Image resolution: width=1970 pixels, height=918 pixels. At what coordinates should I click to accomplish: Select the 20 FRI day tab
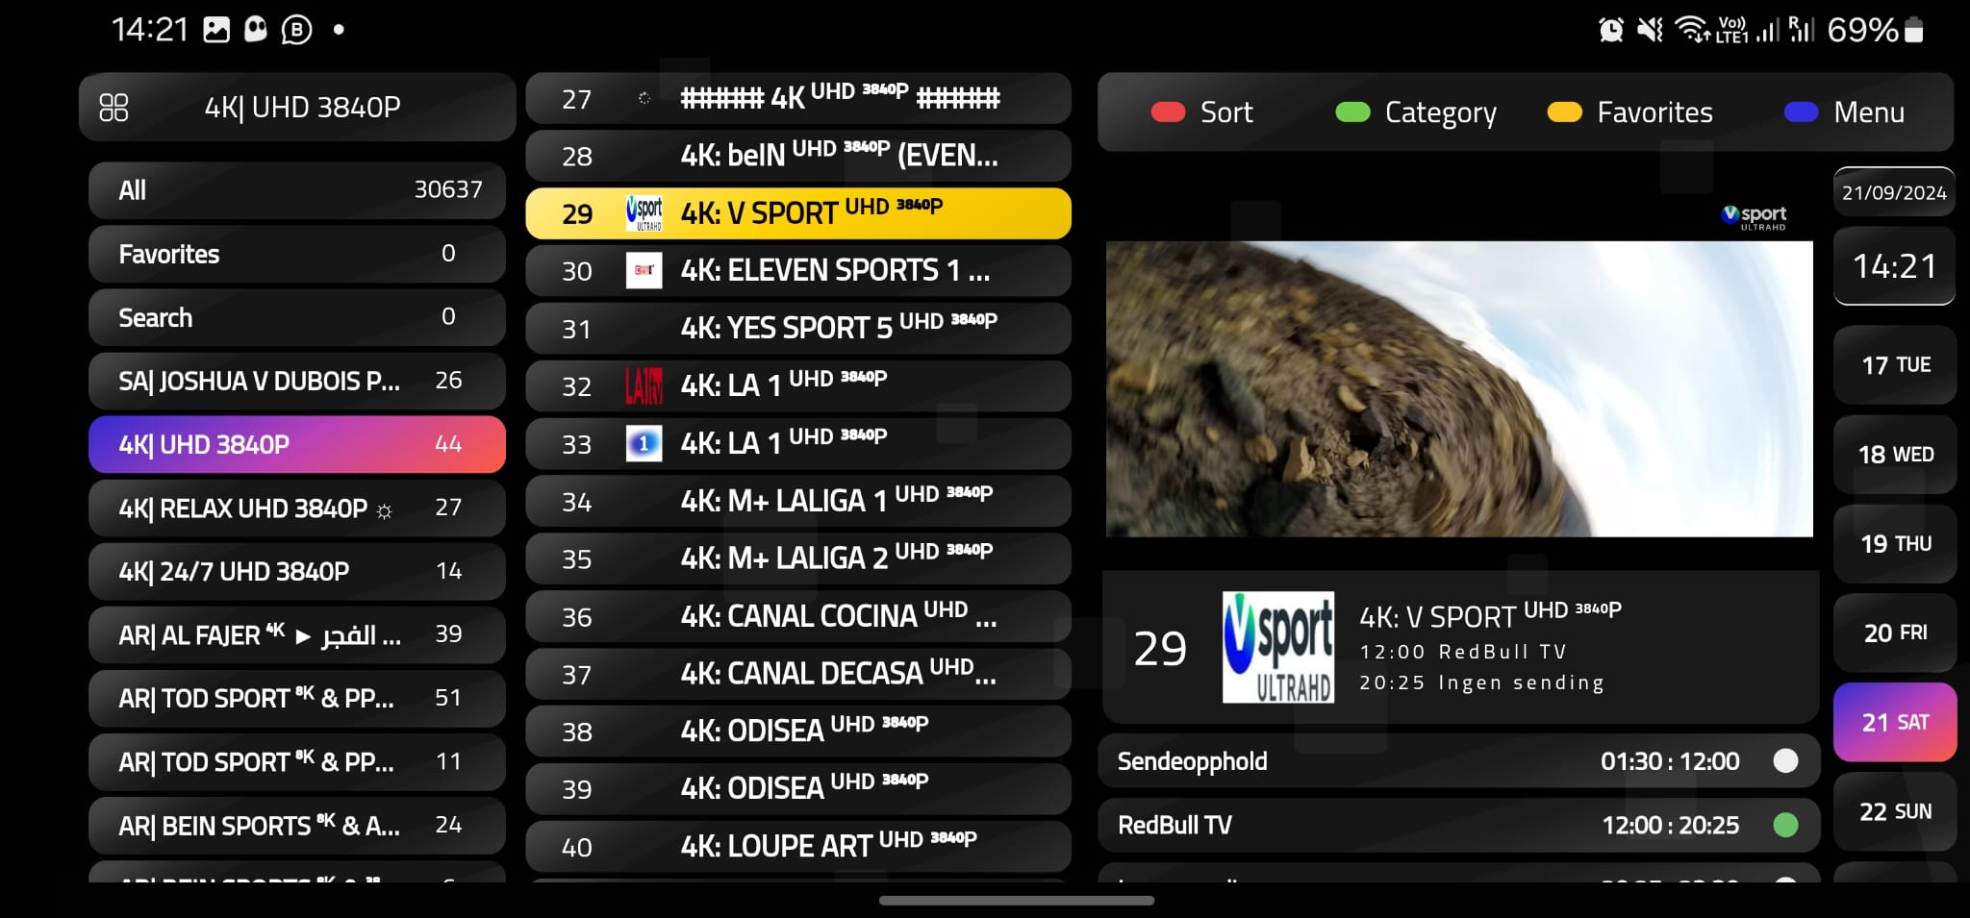[x=1894, y=633]
